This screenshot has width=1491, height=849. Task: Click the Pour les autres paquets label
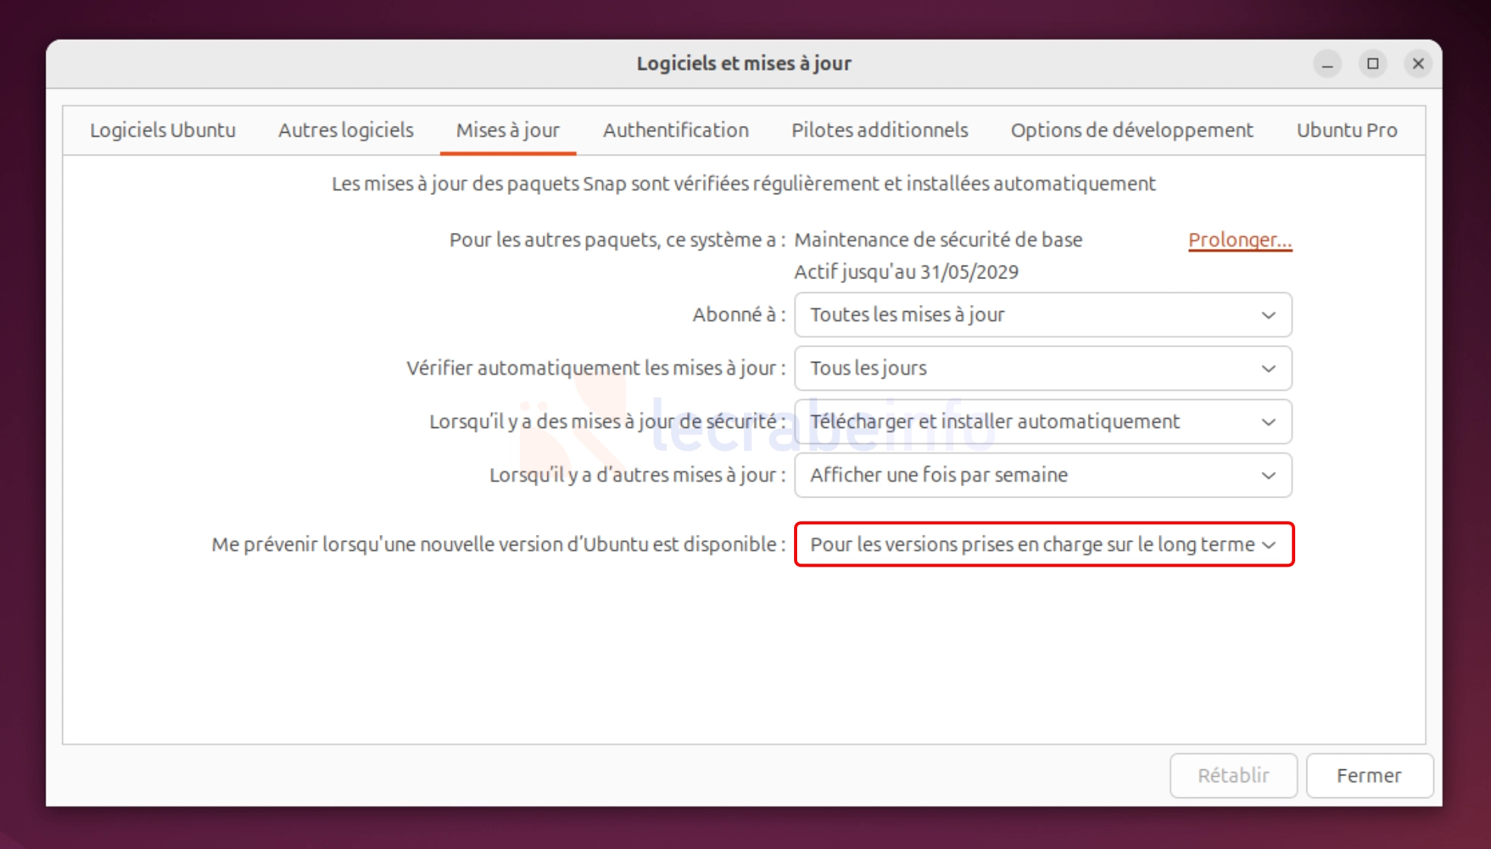(617, 241)
